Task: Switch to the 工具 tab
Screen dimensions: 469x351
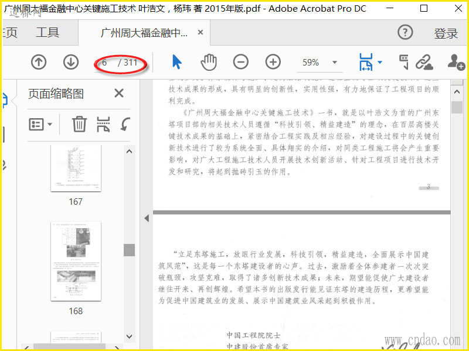Action: click(47, 32)
